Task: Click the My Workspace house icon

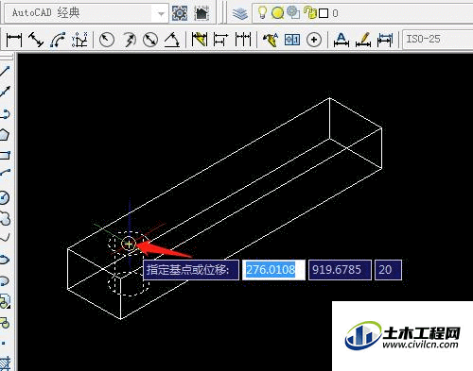Action: 201,13
